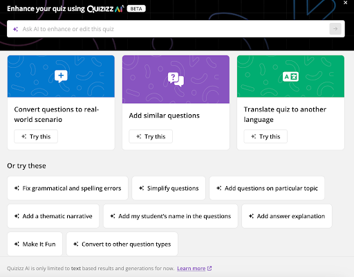This screenshot has width=354, height=277.
Task: Select Add my student's name in the questions
Action: 171,216
